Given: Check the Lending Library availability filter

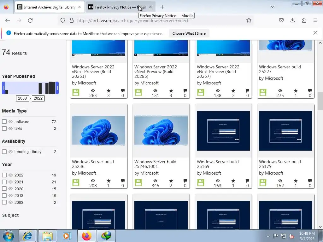Looking at the screenshot, I should pos(4,152).
